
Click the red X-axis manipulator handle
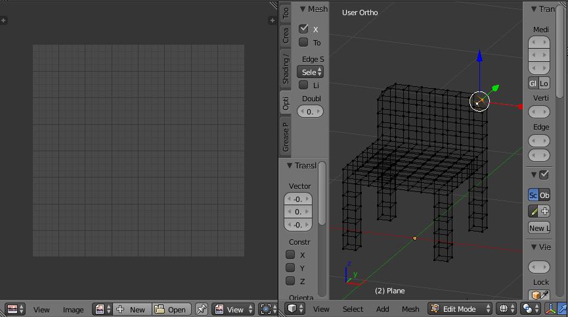tap(521, 107)
